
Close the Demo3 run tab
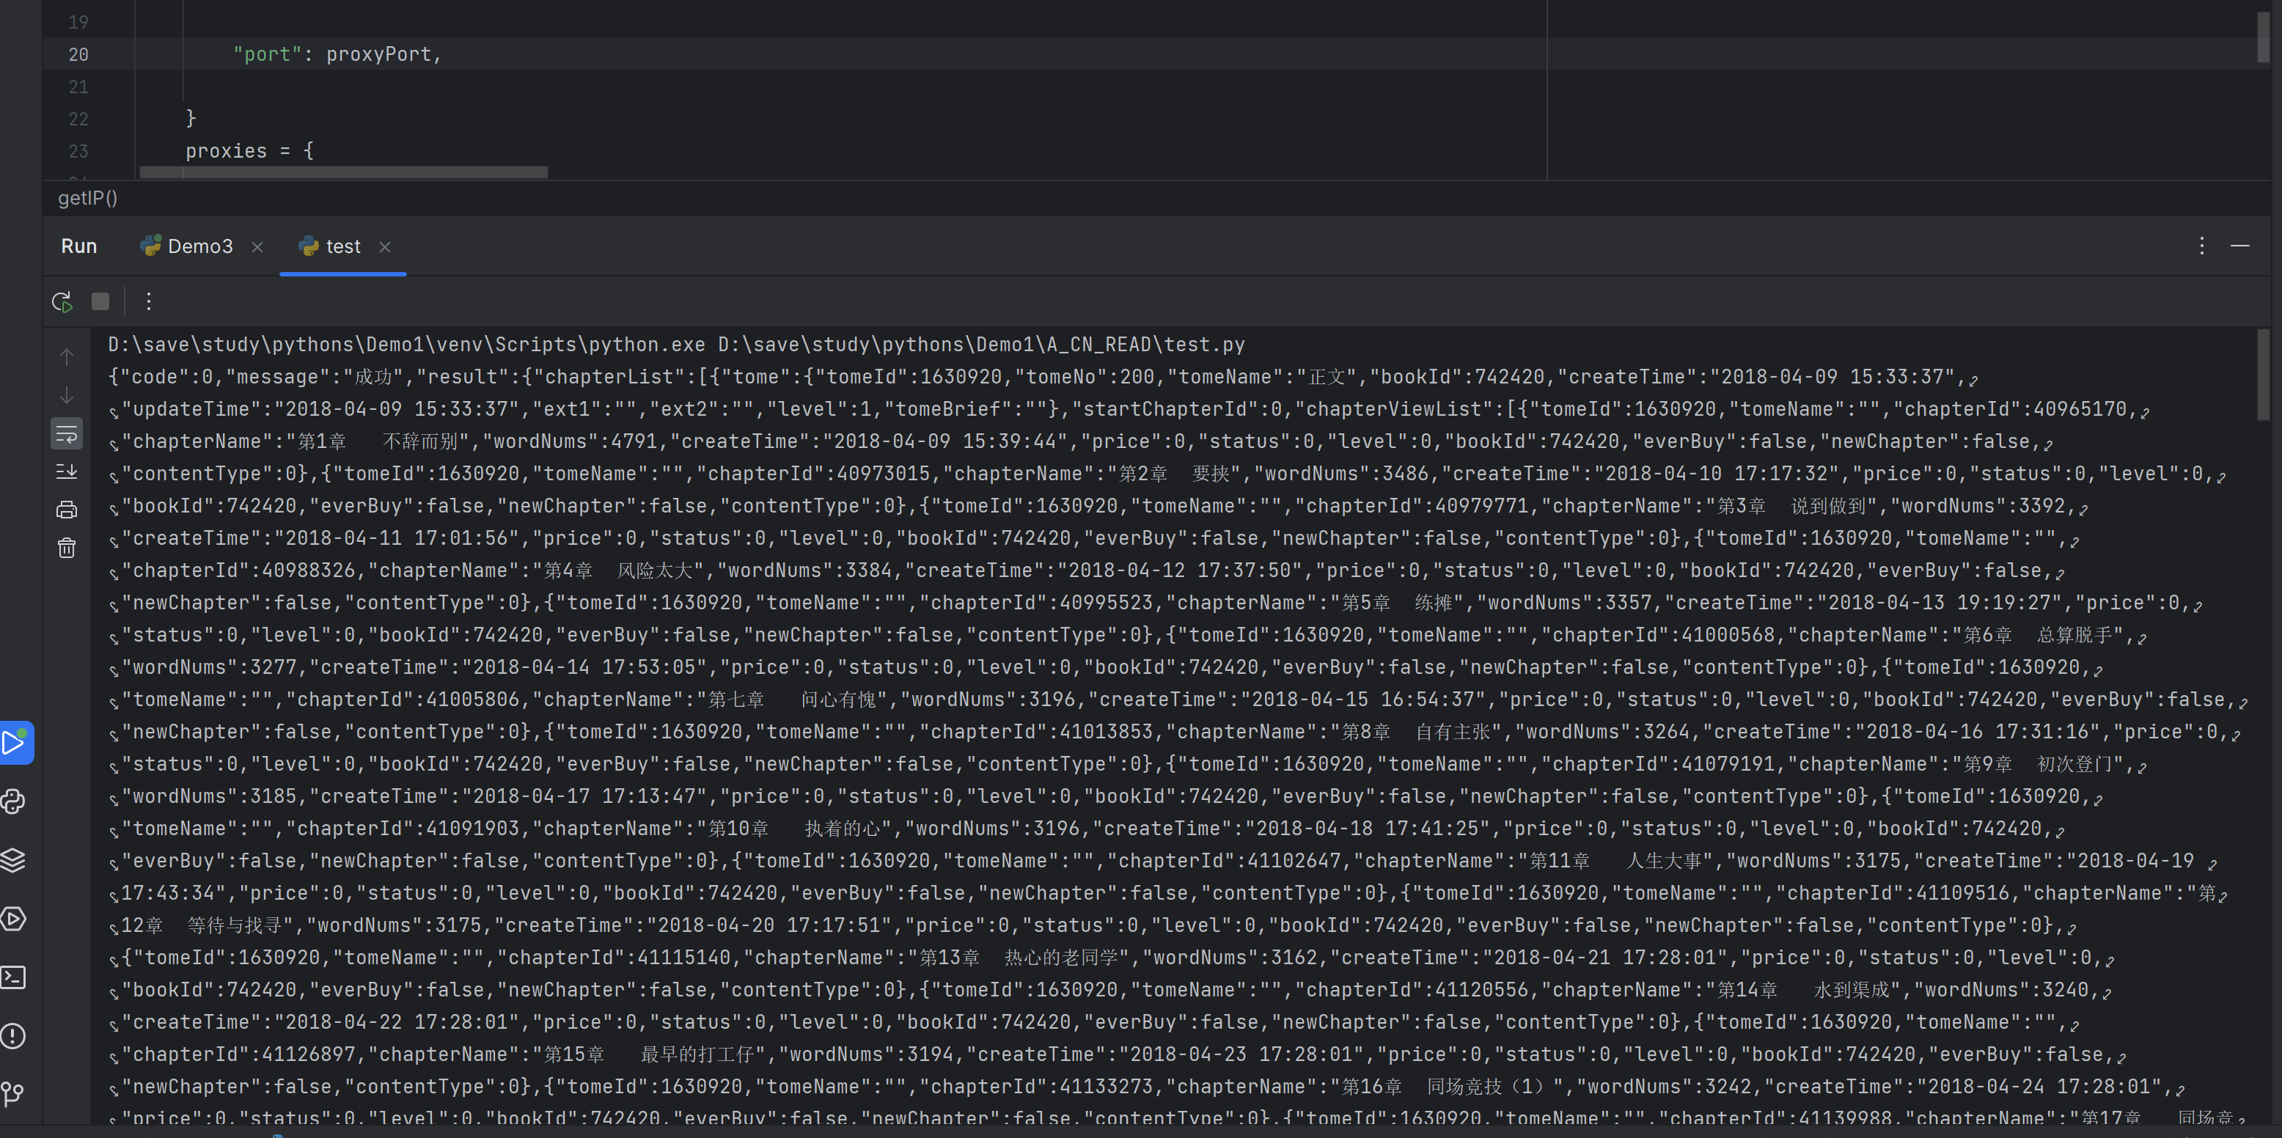(257, 247)
